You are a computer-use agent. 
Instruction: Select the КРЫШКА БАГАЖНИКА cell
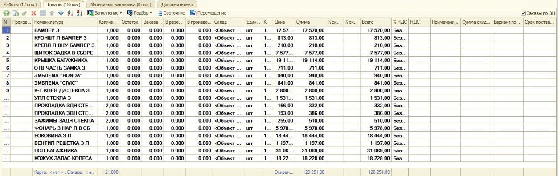tap(65, 60)
